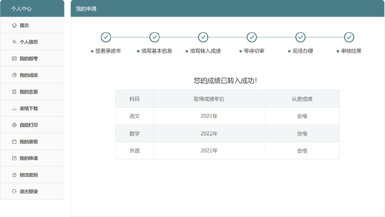Select 我的申请 in the sidebar
Viewport: 385px width, 217px height.
[x=29, y=158]
